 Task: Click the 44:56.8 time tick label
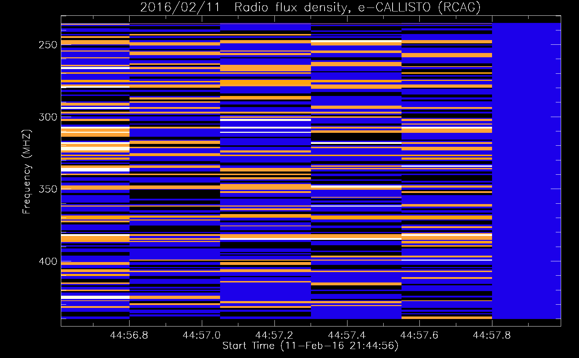point(129,335)
